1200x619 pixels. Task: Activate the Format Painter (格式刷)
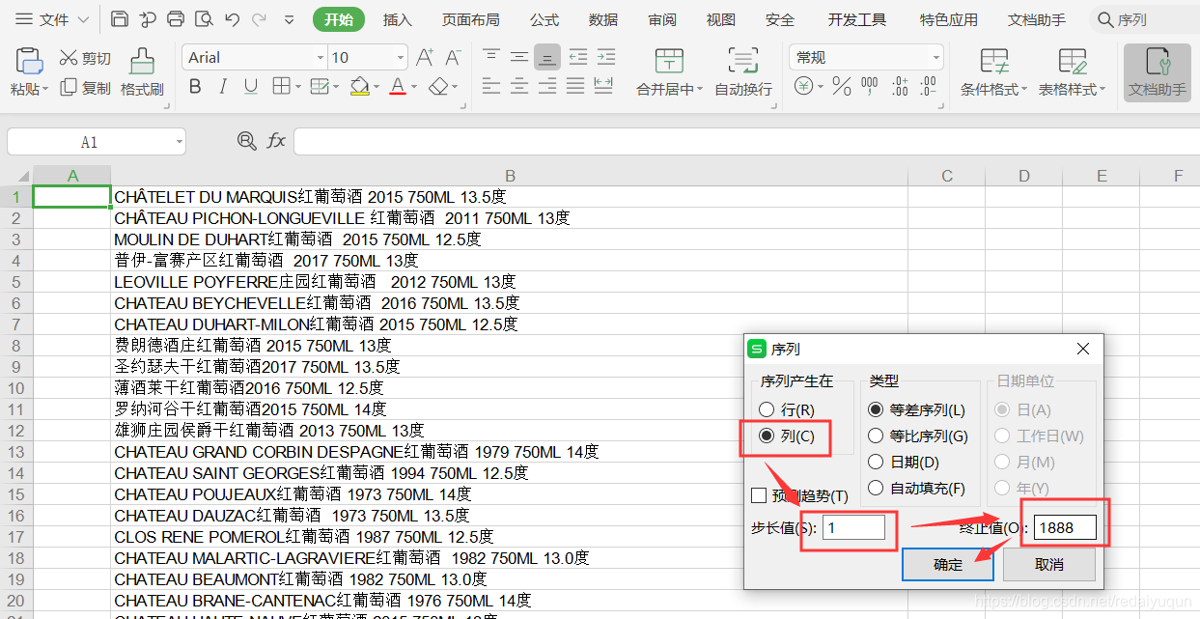(x=142, y=72)
